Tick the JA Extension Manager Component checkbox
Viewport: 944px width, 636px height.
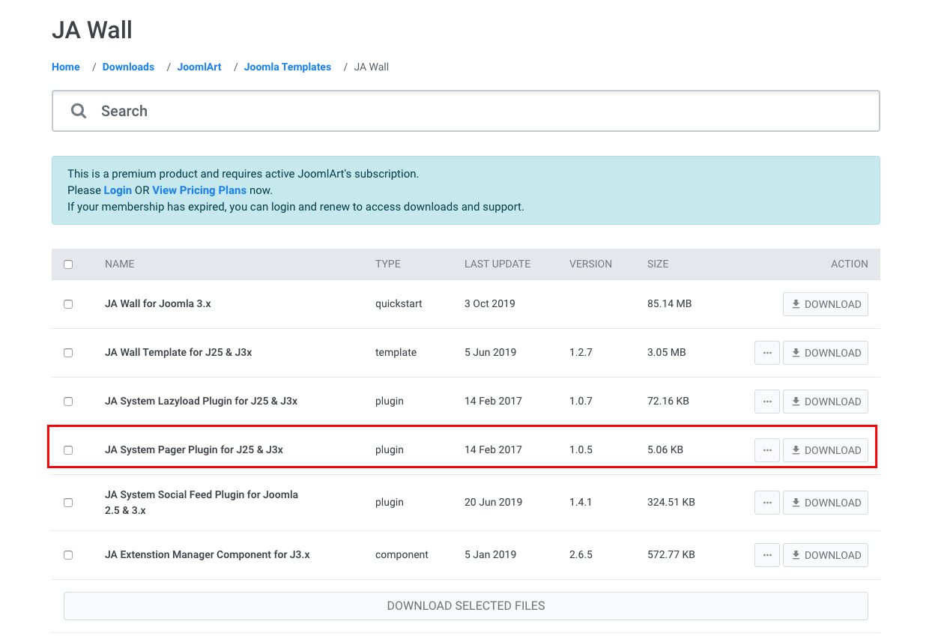coord(68,555)
